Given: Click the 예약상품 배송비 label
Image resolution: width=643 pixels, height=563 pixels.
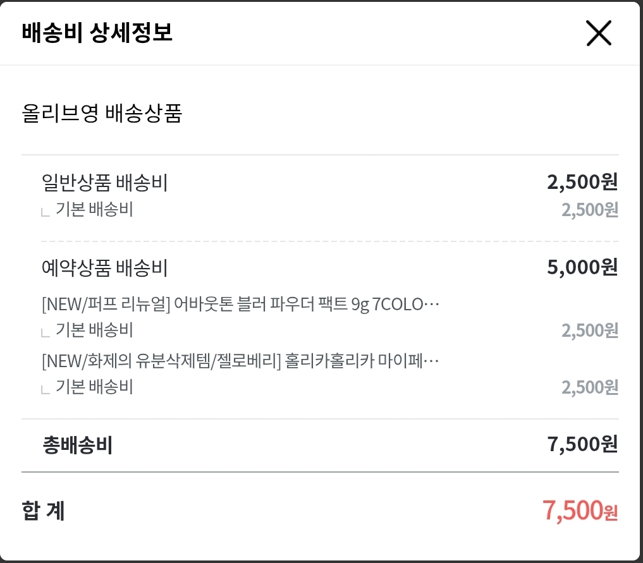Looking at the screenshot, I should click(104, 268).
